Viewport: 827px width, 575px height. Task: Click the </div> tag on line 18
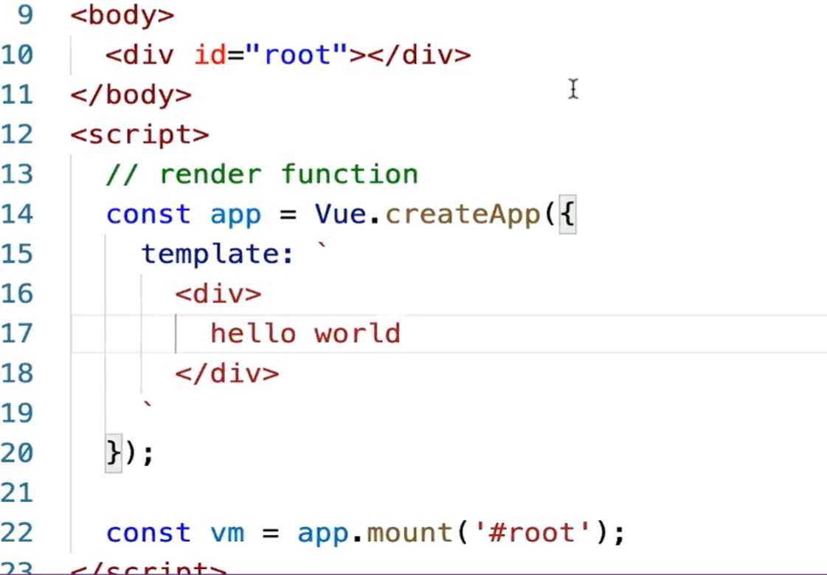pos(226,373)
